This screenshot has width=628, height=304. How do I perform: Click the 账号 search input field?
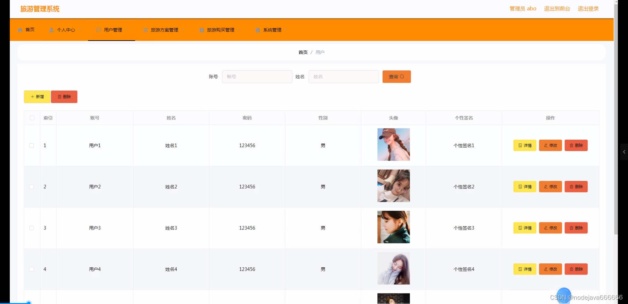point(257,77)
